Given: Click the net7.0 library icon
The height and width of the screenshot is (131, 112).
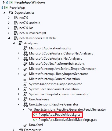Looking at the screenshot, I should 16,18.
